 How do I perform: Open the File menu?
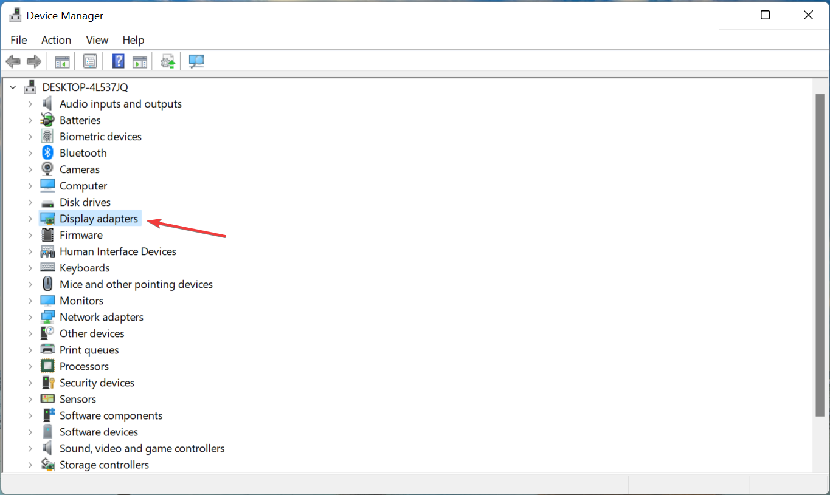(18, 40)
